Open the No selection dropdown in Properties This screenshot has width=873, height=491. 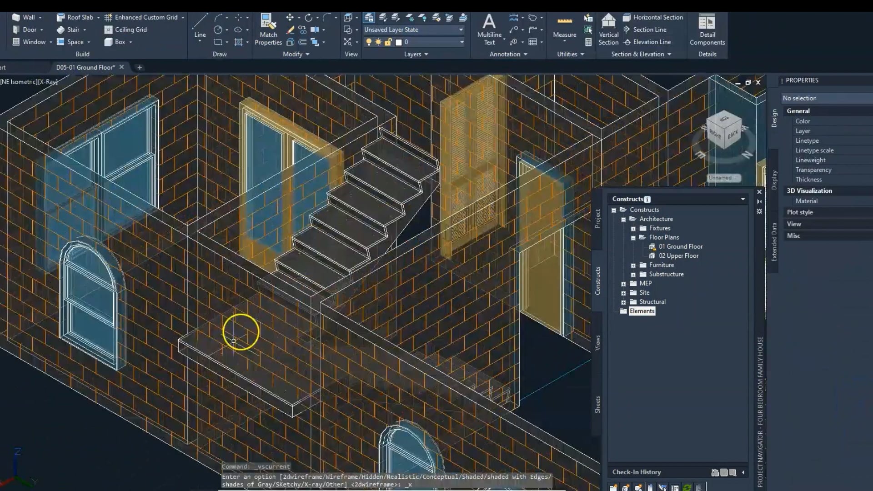click(x=827, y=98)
